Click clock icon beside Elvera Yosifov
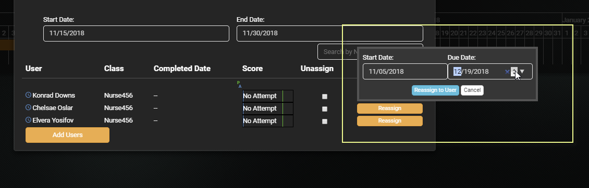This screenshot has width=589, height=188. 28,120
